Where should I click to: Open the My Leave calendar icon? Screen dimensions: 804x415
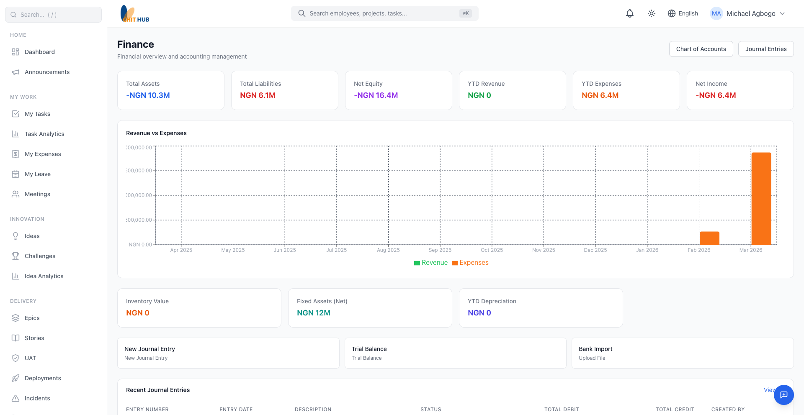15,174
